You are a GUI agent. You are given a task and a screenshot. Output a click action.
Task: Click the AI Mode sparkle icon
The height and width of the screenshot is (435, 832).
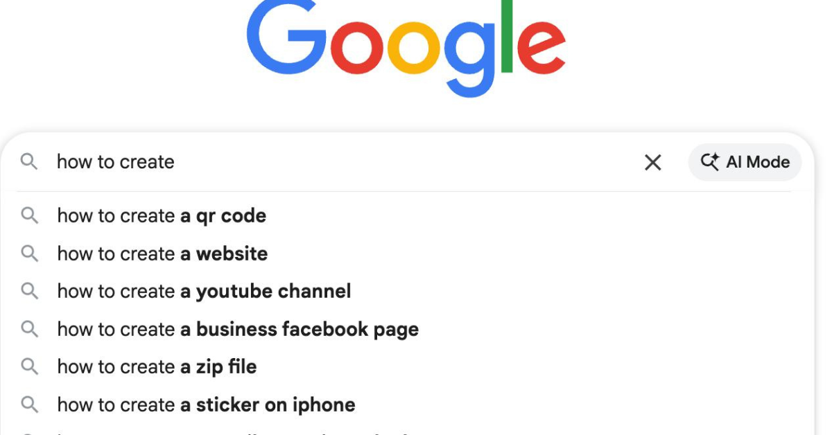[709, 162]
